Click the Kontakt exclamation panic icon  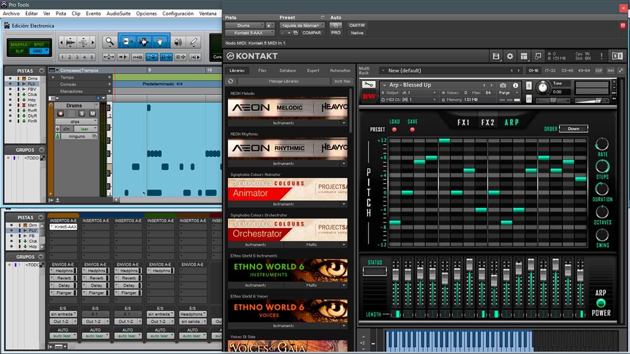pos(601,56)
